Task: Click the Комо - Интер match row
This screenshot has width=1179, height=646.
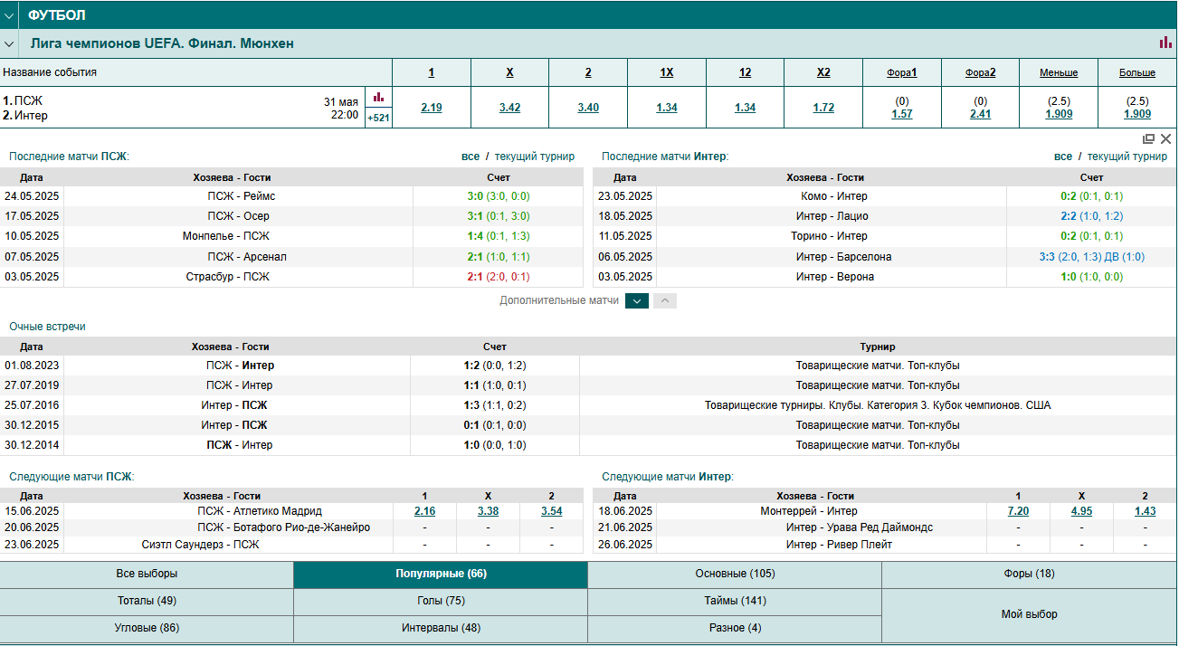Action: [x=885, y=196]
